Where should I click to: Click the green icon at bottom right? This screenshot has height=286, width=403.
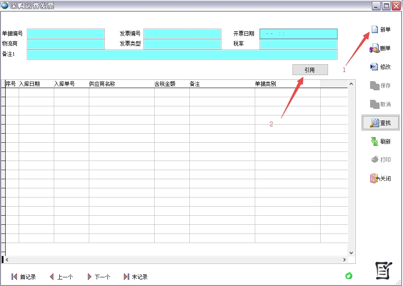pyautogui.click(x=348, y=276)
